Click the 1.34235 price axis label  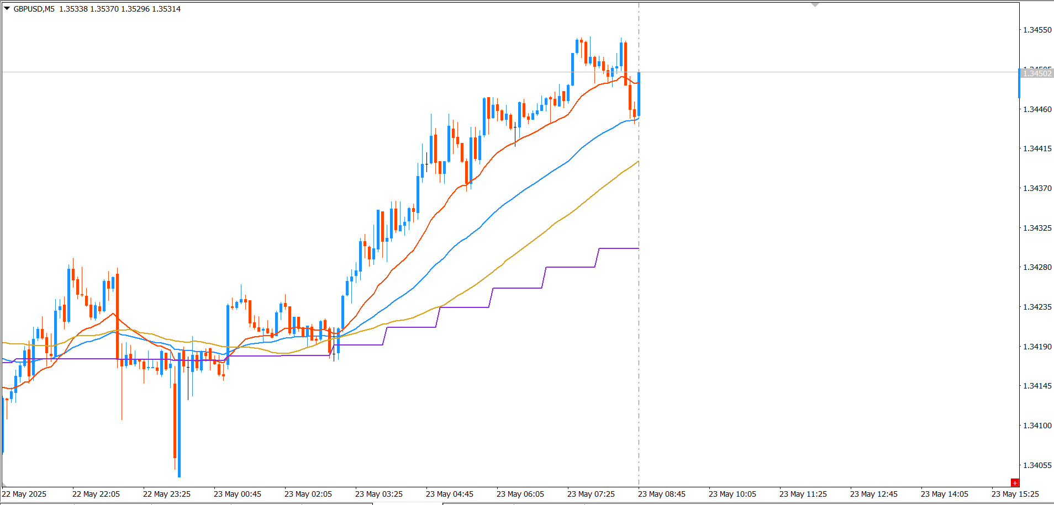coord(1037,307)
